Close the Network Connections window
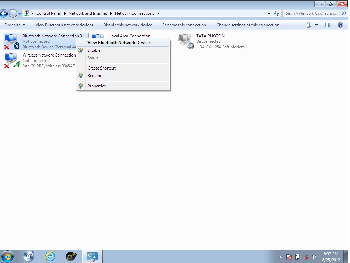This screenshot has height=263, width=350. click(x=342, y=4)
